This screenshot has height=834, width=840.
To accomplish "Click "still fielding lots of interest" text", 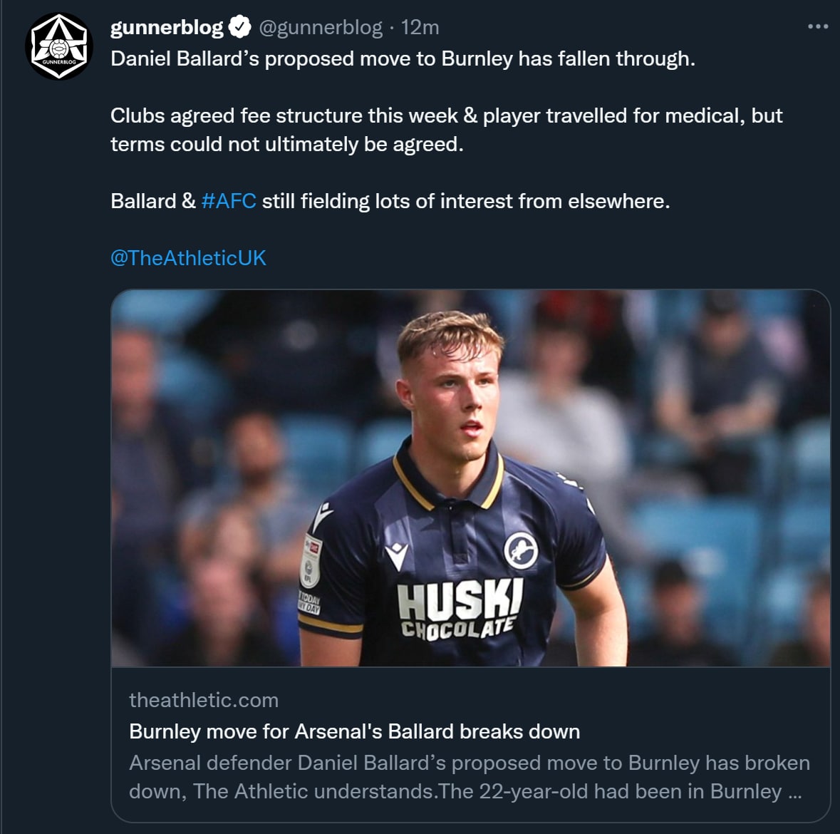I will click(x=466, y=201).
